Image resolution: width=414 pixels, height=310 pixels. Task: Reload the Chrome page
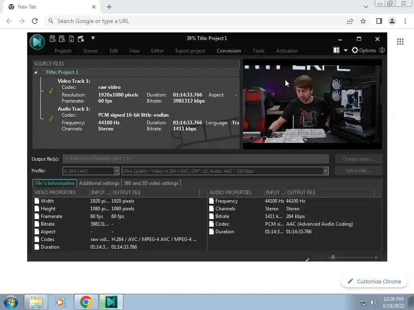(x=35, y=21)
